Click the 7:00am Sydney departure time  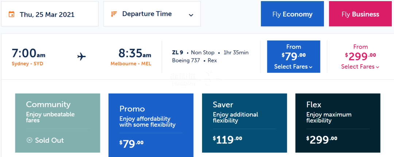pos(29,53)
